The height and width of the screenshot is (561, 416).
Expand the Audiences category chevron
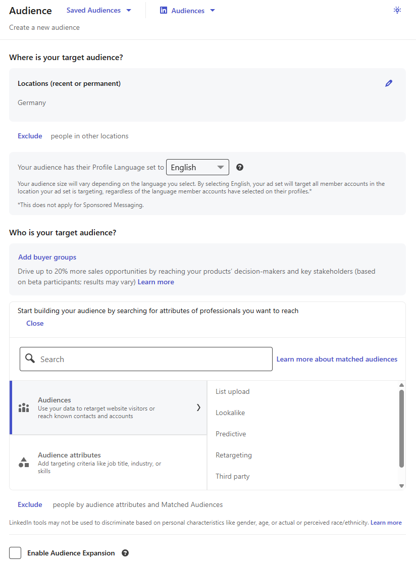pos(198,407)
